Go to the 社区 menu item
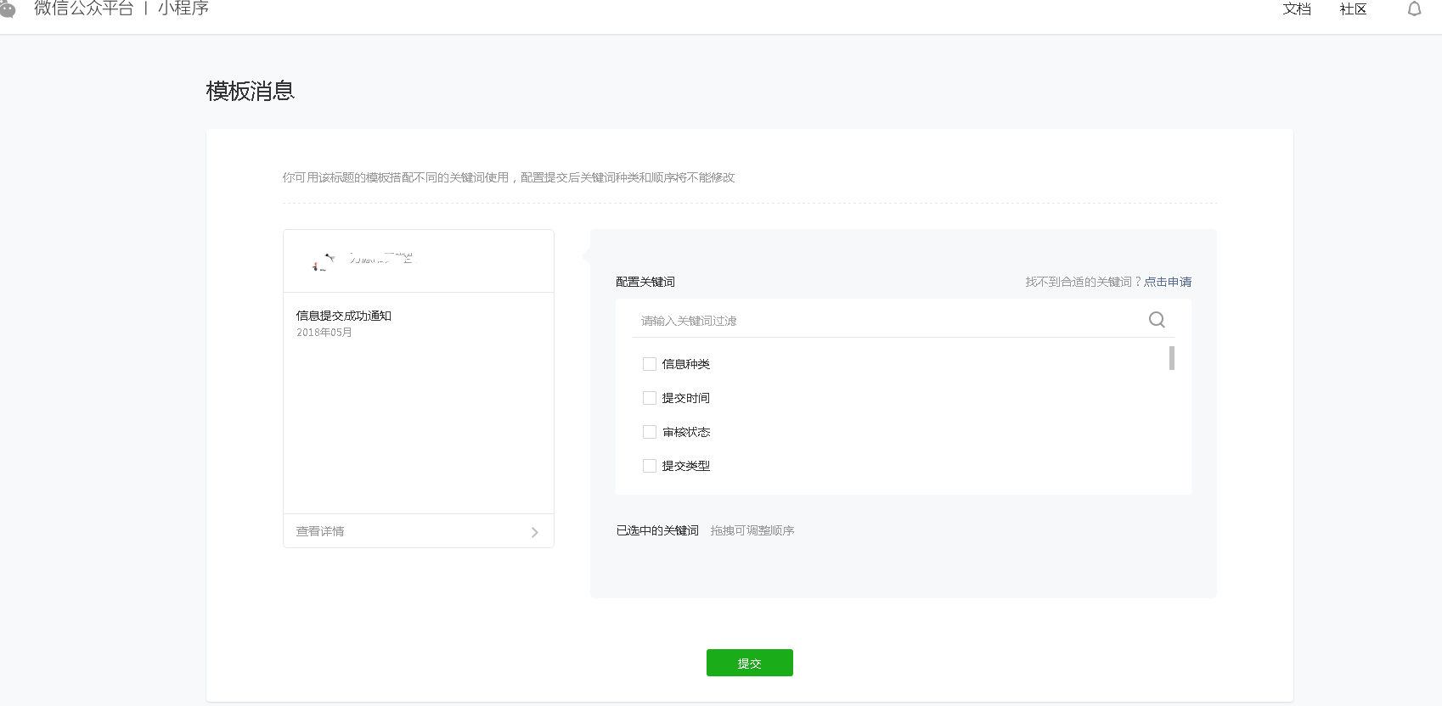 click(x=1353, y=9)
